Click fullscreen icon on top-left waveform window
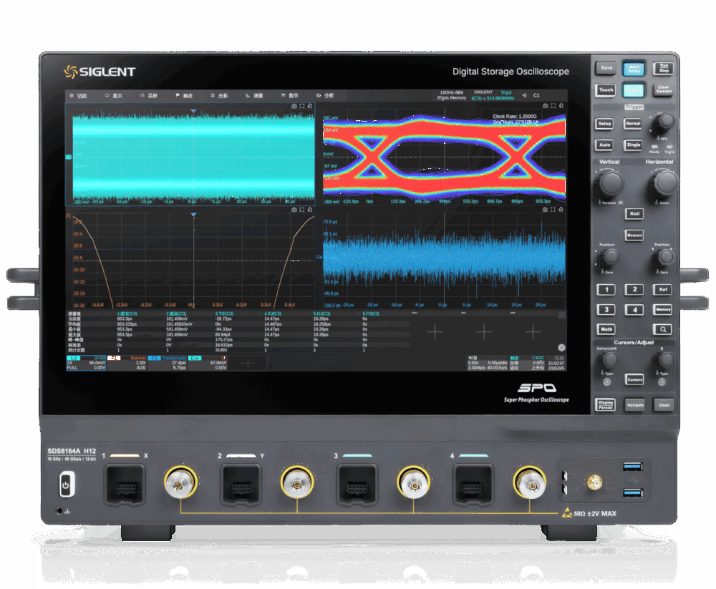The image size is (716, 589). [x=302, y=106]
